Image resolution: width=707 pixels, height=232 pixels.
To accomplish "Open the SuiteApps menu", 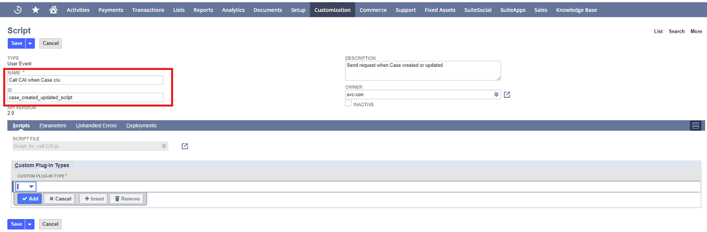I will tap(513, 10).
